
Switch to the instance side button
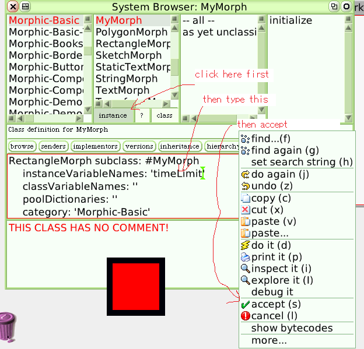pyautogui.click(x=113, y=115)
